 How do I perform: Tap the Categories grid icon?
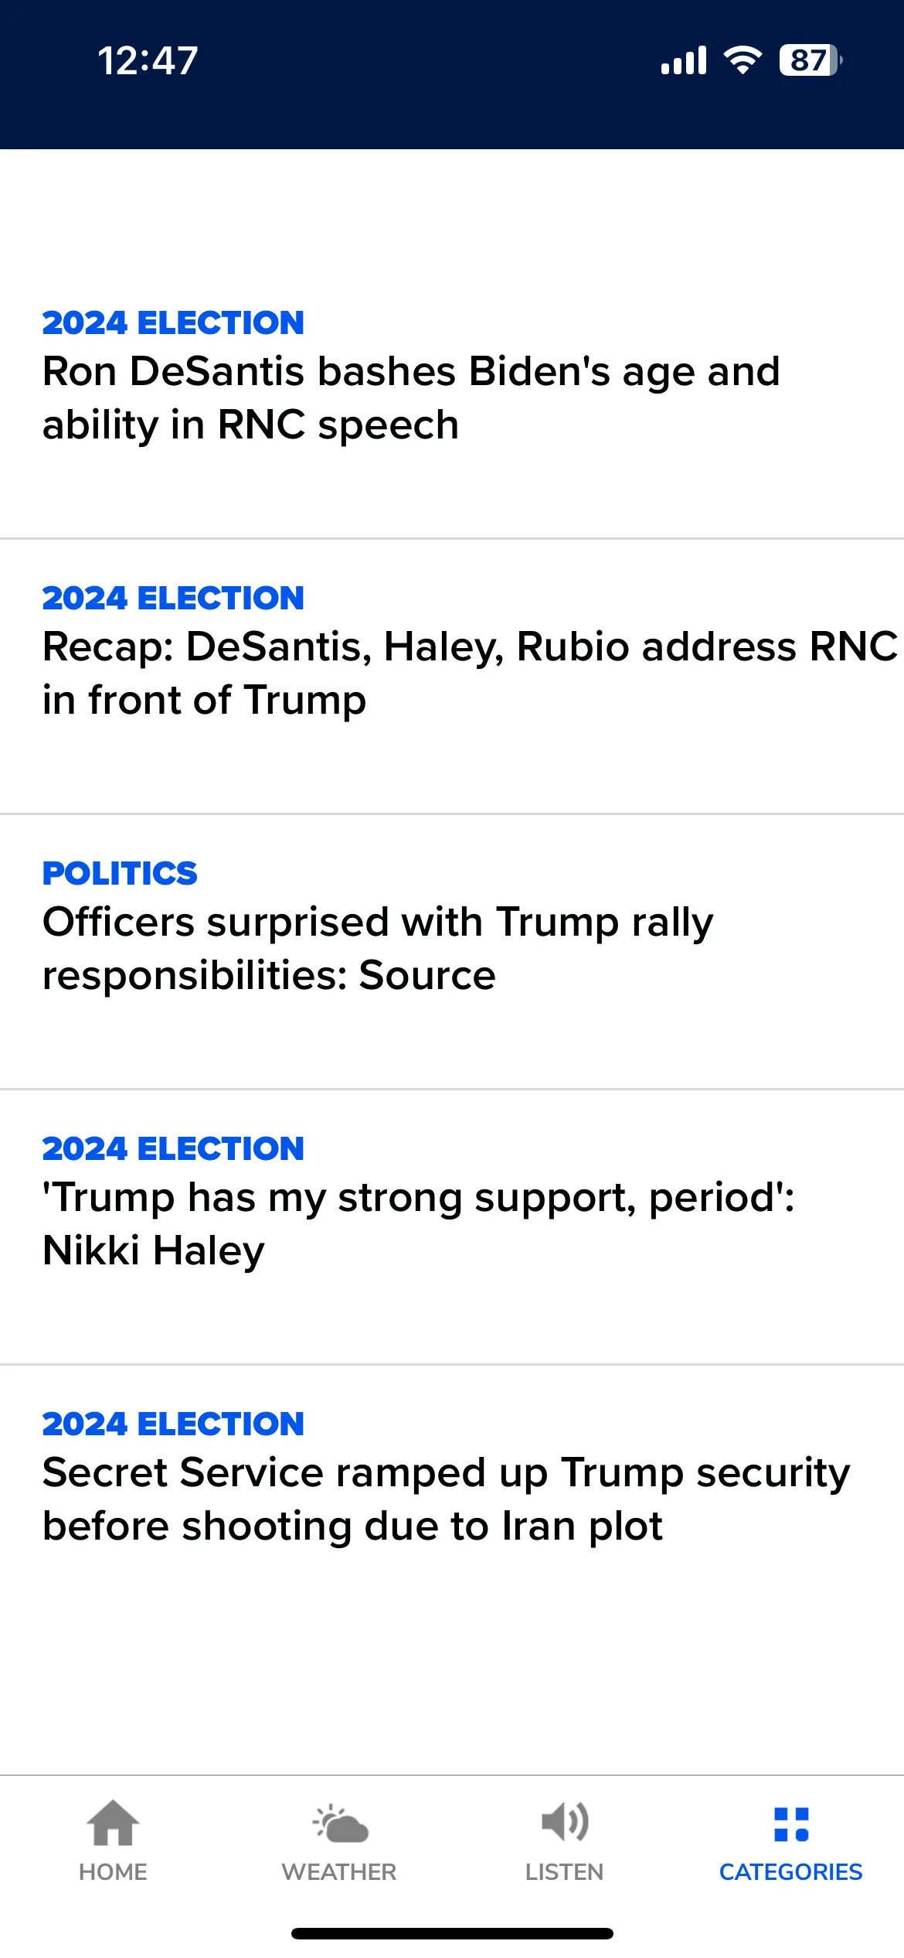(x=791, y=1824)
